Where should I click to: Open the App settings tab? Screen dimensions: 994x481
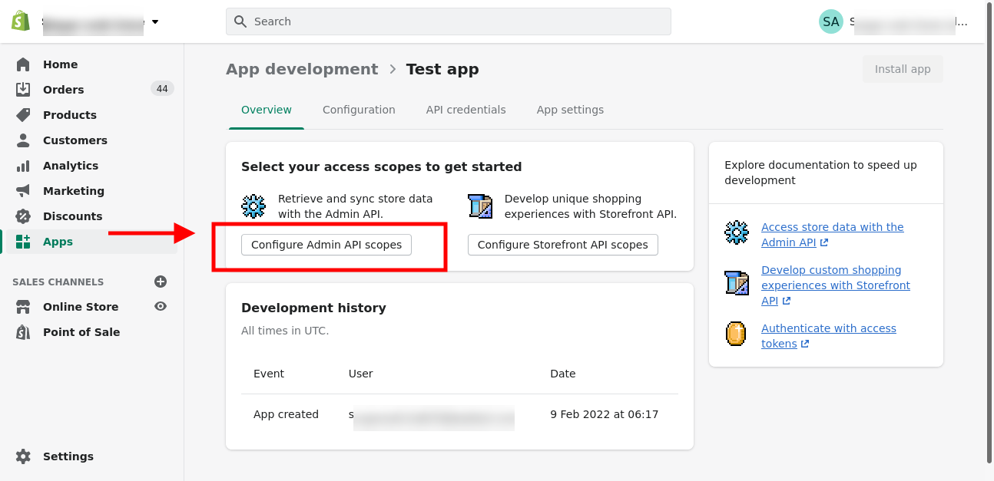click(x=570, y=110)
